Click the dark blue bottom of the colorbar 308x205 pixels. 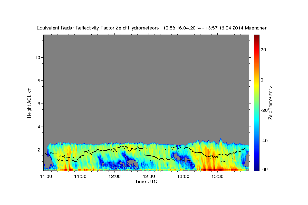tap(256, 168)
